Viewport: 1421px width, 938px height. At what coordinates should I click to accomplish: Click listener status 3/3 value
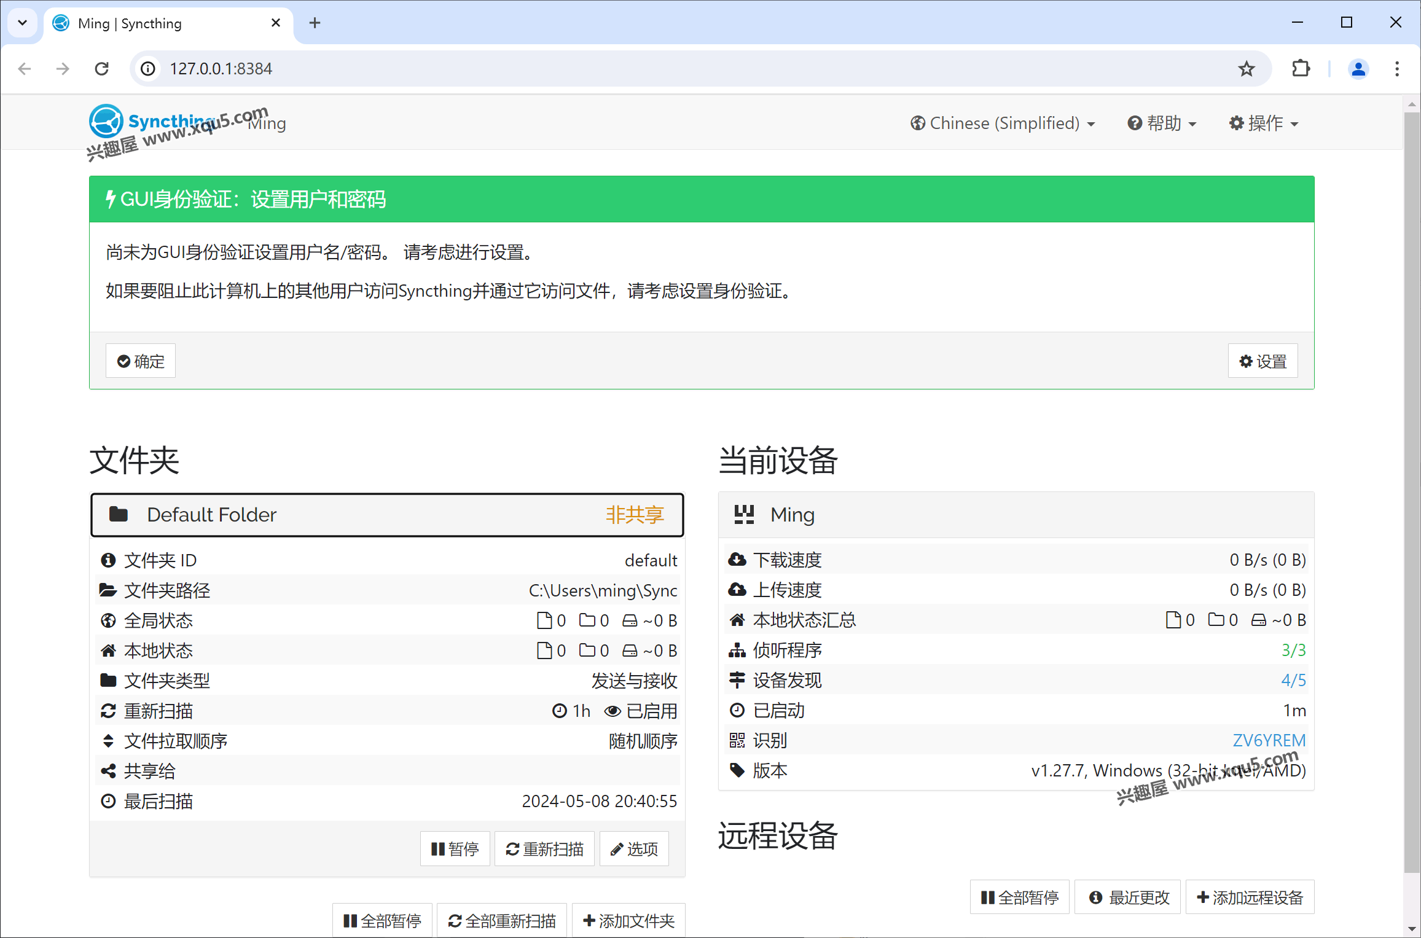tap(1293, 650)
